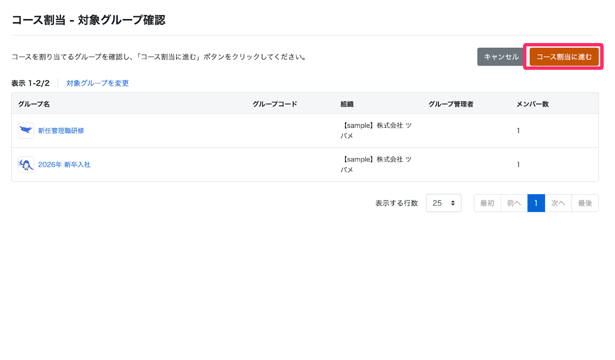The width and height of the screenshot is (615, 360).
Task: Click the organization cell in 2026年 新卒入社 row
Action: [376, 164]
